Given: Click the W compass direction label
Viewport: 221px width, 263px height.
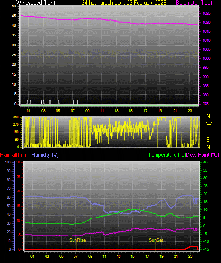Looking at the screenshot, I should point(209,124).
